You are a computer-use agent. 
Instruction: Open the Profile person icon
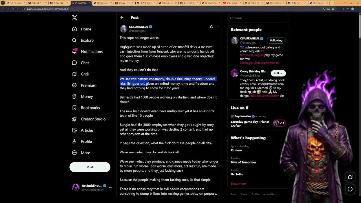pos(74,142)
